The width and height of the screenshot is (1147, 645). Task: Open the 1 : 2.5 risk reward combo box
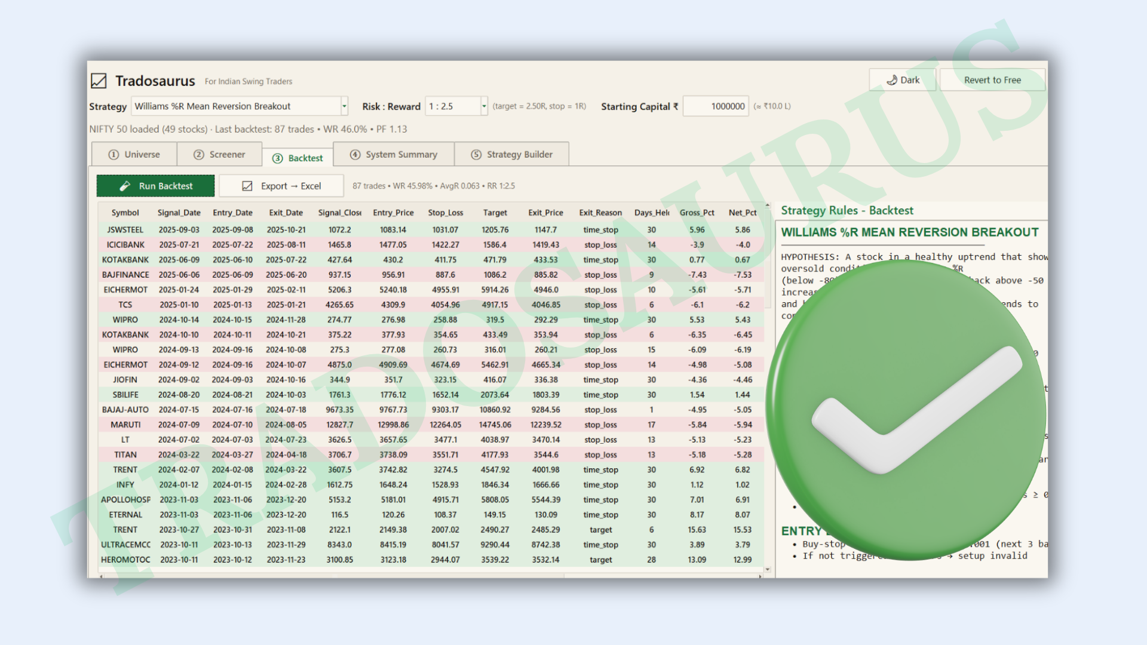456,106
